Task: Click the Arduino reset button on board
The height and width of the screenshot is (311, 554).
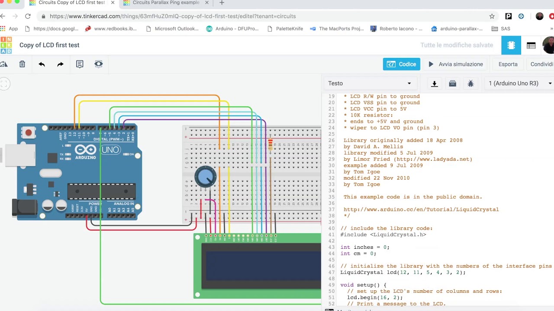Action: click(x=29, y=132)
